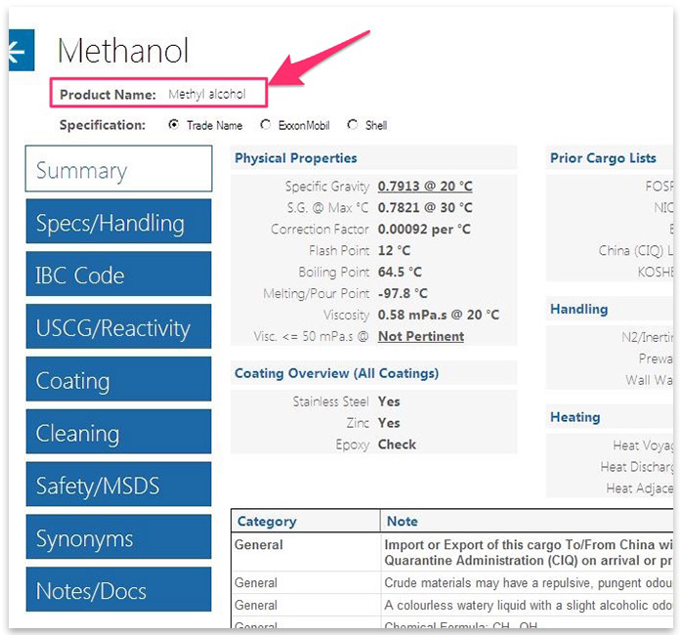Go to the USCG/Reactivity tab
The height and width of the screenshot is (635, 684).
point(118,327)
